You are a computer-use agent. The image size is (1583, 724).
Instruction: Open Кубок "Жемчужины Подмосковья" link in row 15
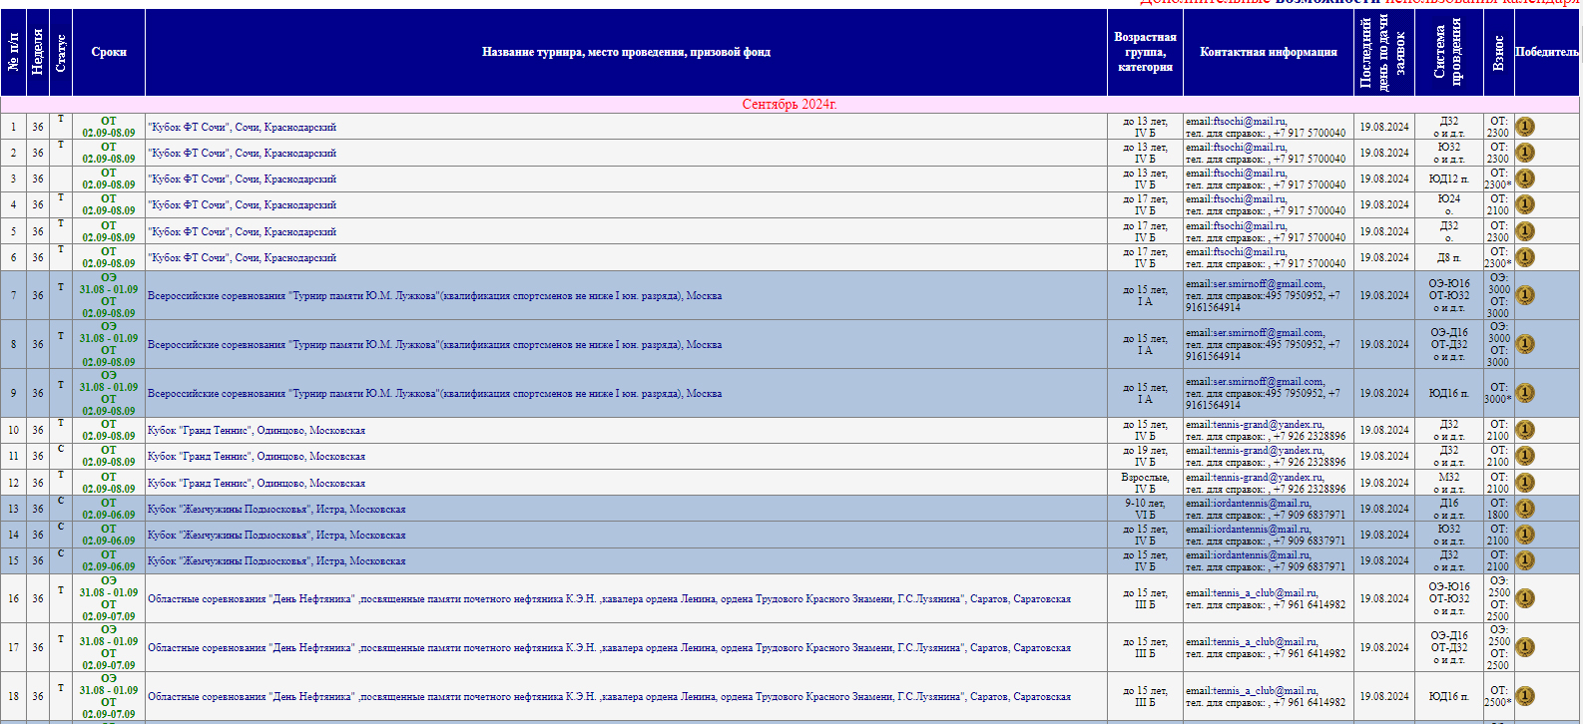click(x=276, y=560)
